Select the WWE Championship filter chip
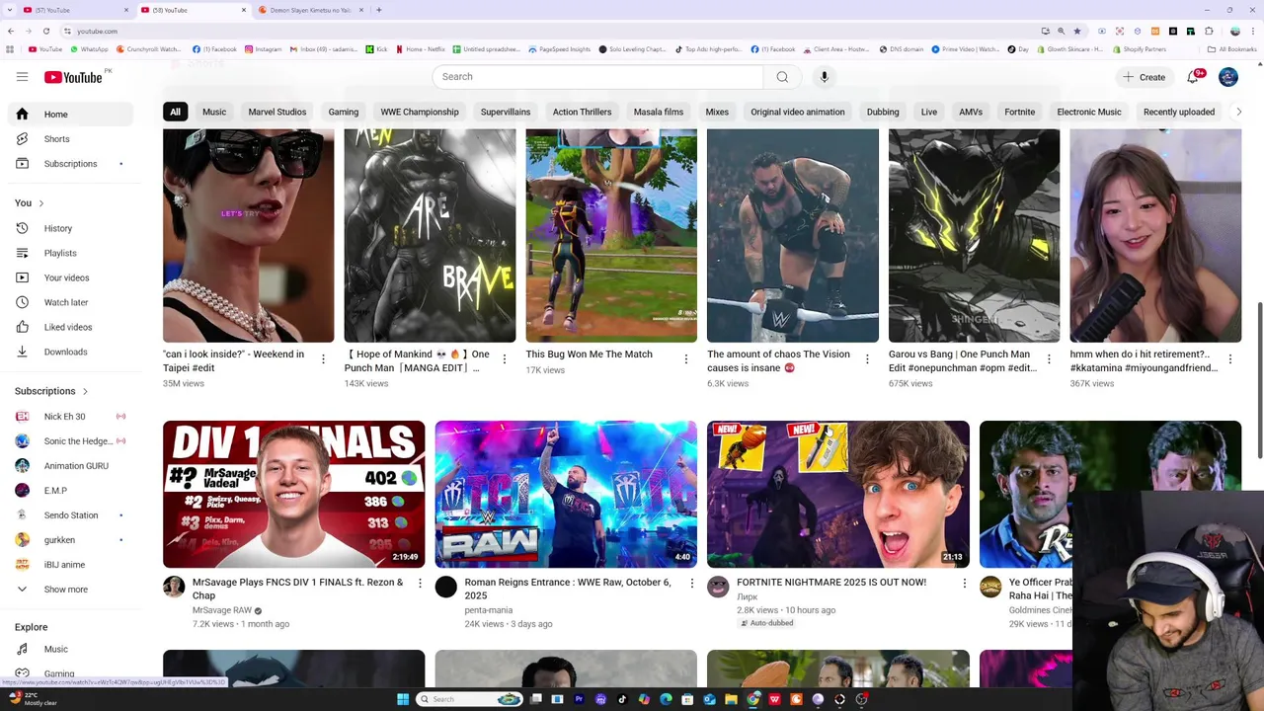The height and width of the screenshot is (711, 1264). coord(420,112)
